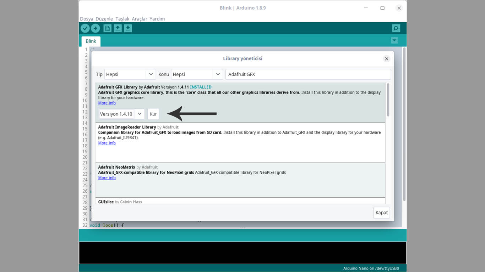Create a new sketch with toolbar icon
The width and height of the screenshot is (485, 272).
108,28
